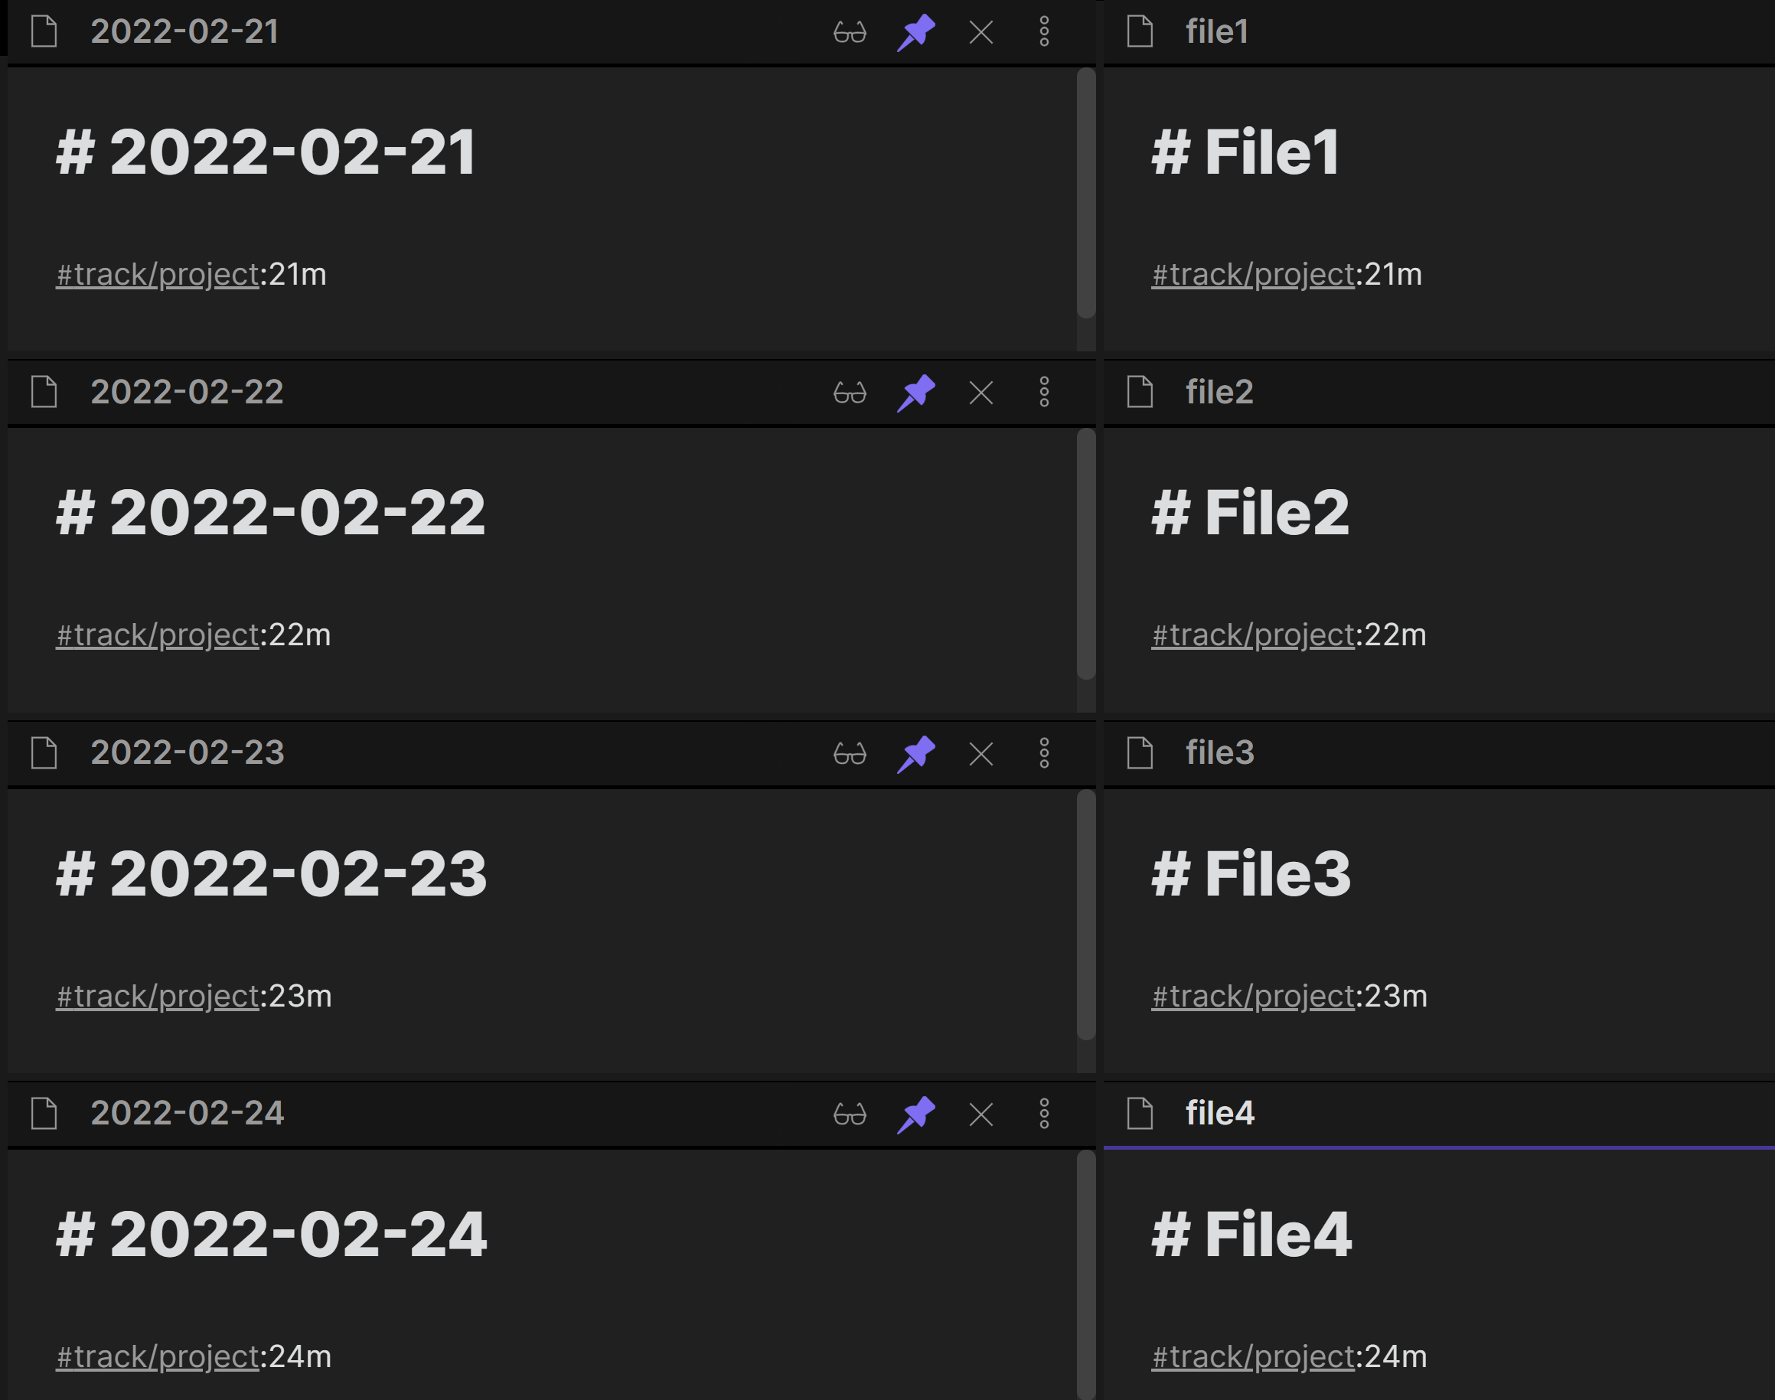Open more options menu for 2022-02-21
The height and width of the screenshot is (1400, 1775).
(1044, 32)
